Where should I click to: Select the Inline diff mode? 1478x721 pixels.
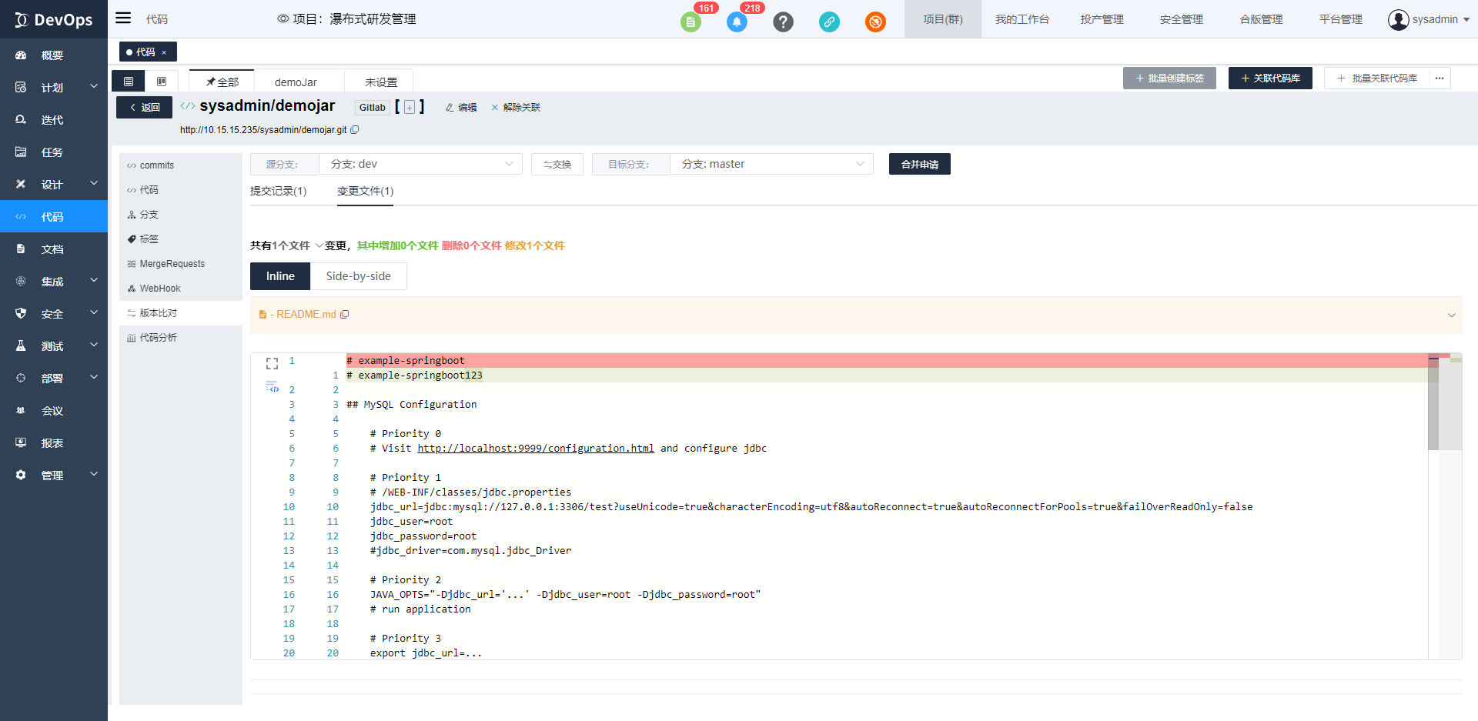click(280, 276)
